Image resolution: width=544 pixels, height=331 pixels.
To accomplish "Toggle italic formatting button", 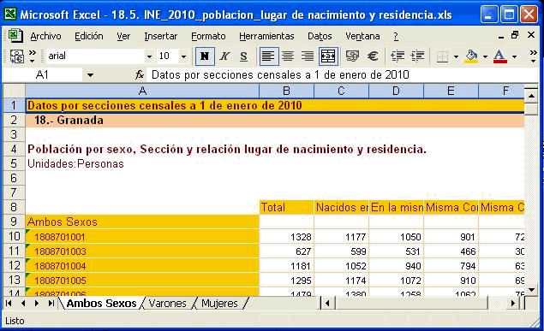I will click(x=224, y=56).
